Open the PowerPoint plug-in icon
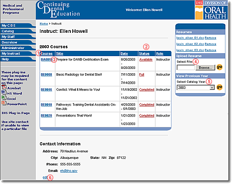 [x=4, y=103]
